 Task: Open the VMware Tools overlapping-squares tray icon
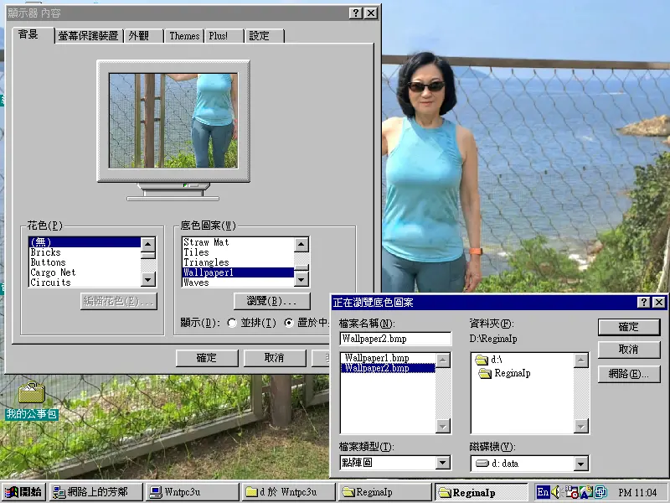[x=600, y=492]
